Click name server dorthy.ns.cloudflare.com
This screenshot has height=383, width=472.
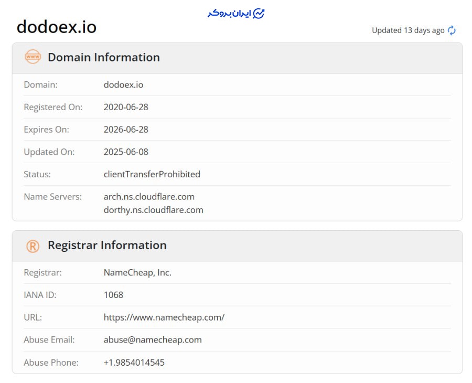click(153, 210)
